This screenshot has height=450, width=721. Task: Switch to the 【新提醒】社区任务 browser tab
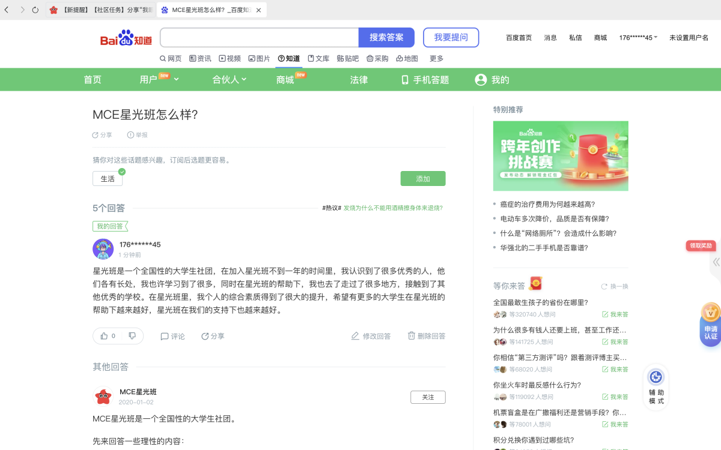point(101,10)
